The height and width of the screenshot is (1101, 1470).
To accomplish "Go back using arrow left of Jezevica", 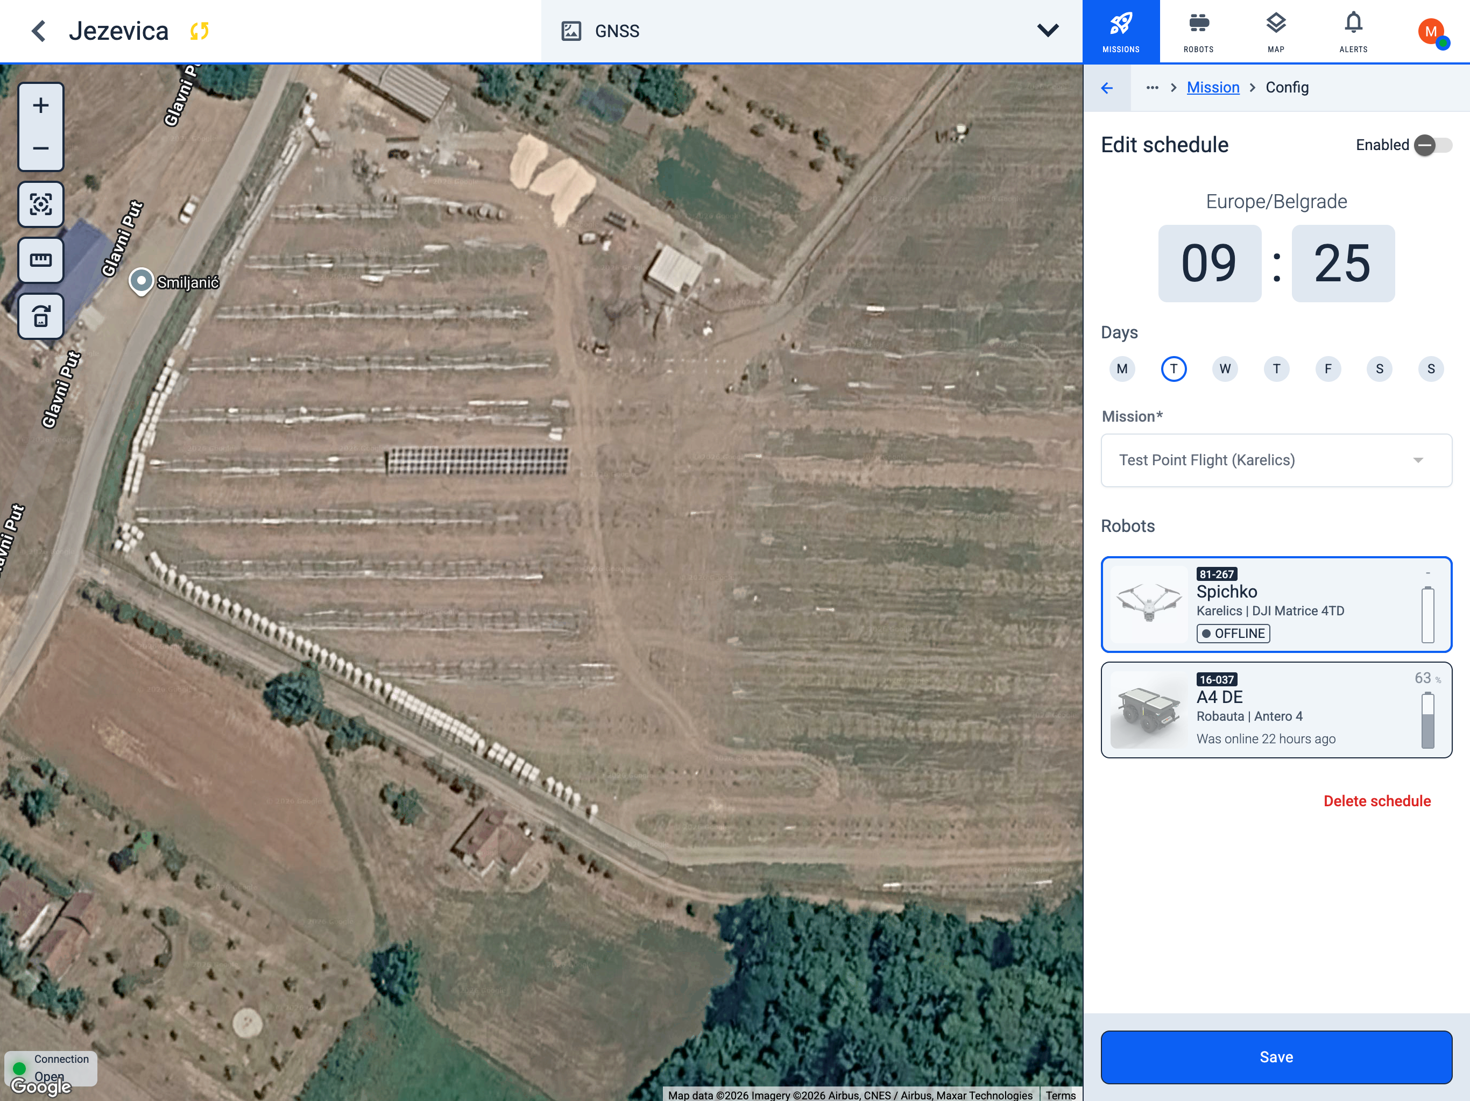I will point(39,31).
